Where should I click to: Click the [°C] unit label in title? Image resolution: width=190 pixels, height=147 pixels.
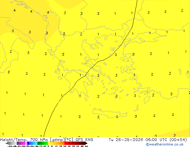(69, 140)
